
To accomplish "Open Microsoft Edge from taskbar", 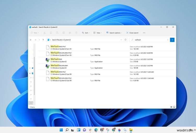I will (x=96, y=130).
